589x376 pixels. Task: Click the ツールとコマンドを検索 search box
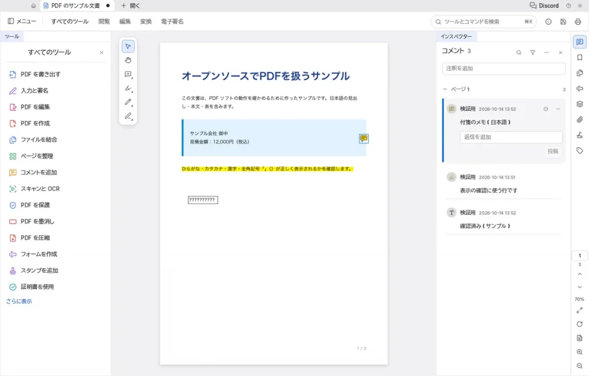[x=484, y=22]
